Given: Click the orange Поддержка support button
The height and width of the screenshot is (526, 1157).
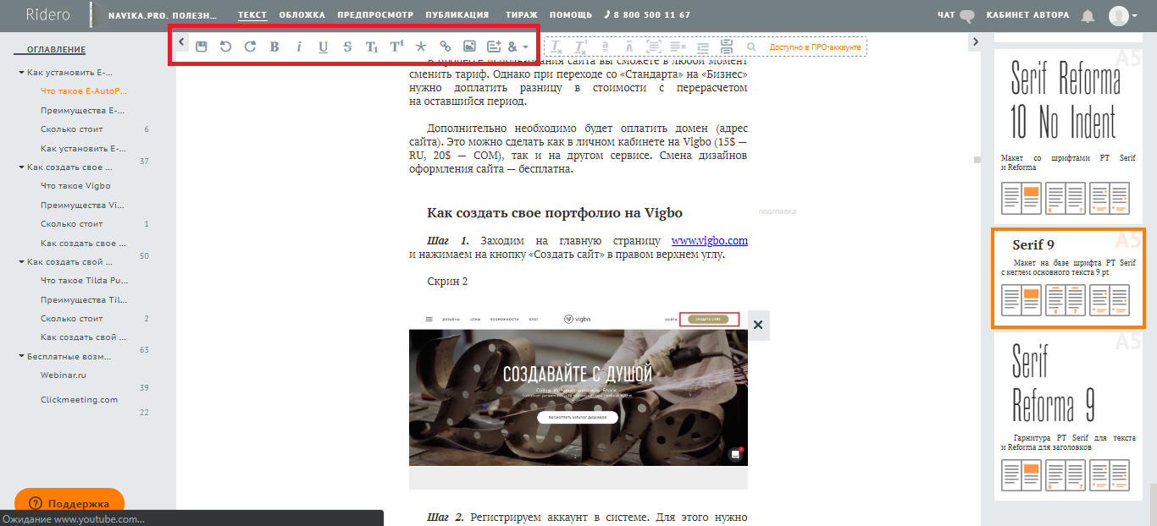Looking at the screenshot, I should 69,503.
